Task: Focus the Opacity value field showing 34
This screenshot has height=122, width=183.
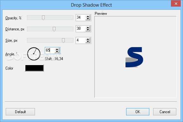Action: pos(81,18)
